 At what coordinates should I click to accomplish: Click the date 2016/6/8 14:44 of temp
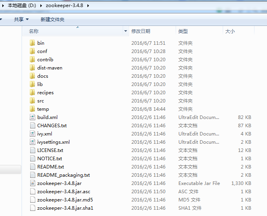pos(148,109)
